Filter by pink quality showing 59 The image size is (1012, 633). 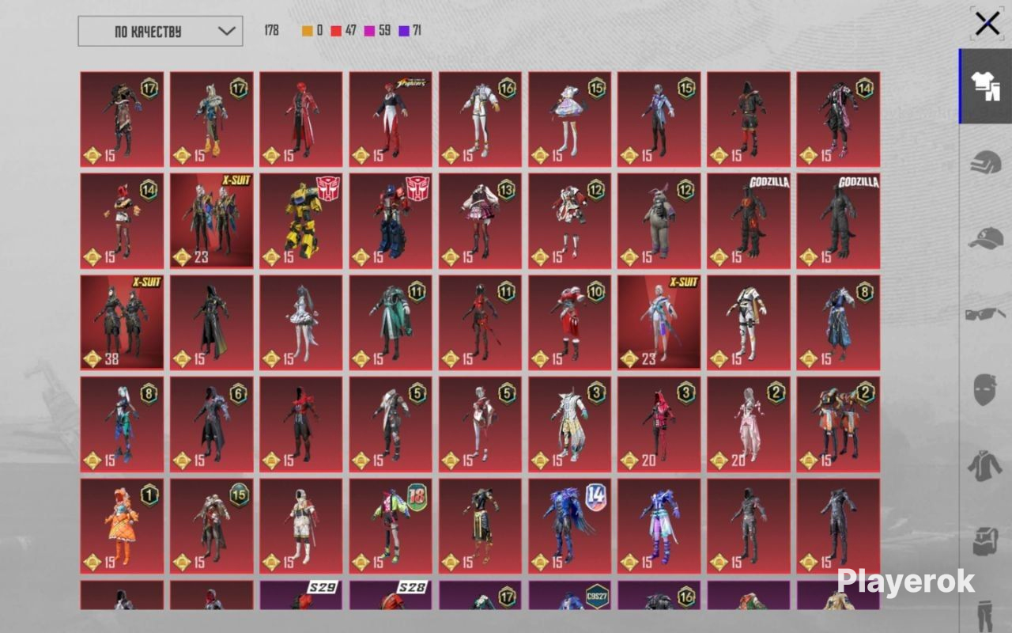tap(377, 31)
